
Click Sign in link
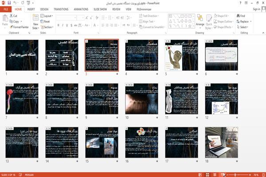(x=256, y=9)
